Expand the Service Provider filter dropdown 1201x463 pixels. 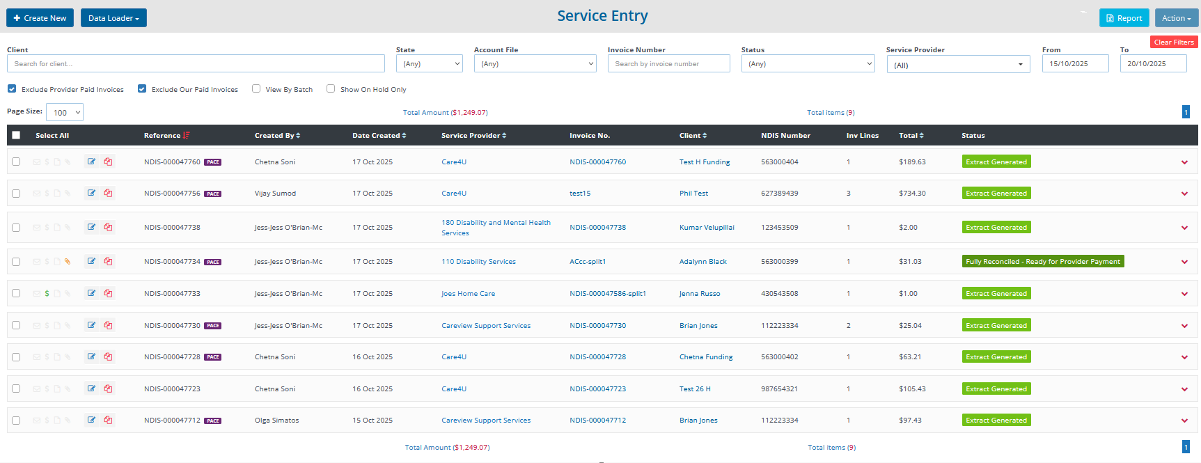958,65
